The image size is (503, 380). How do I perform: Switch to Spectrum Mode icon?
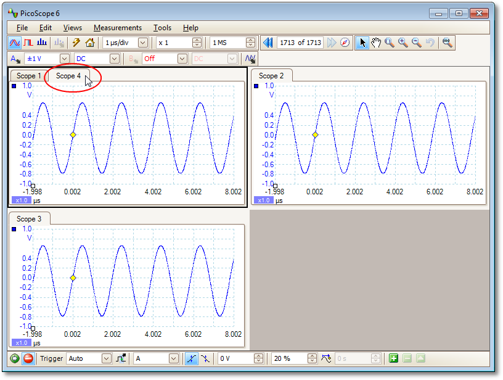[42, 43]
